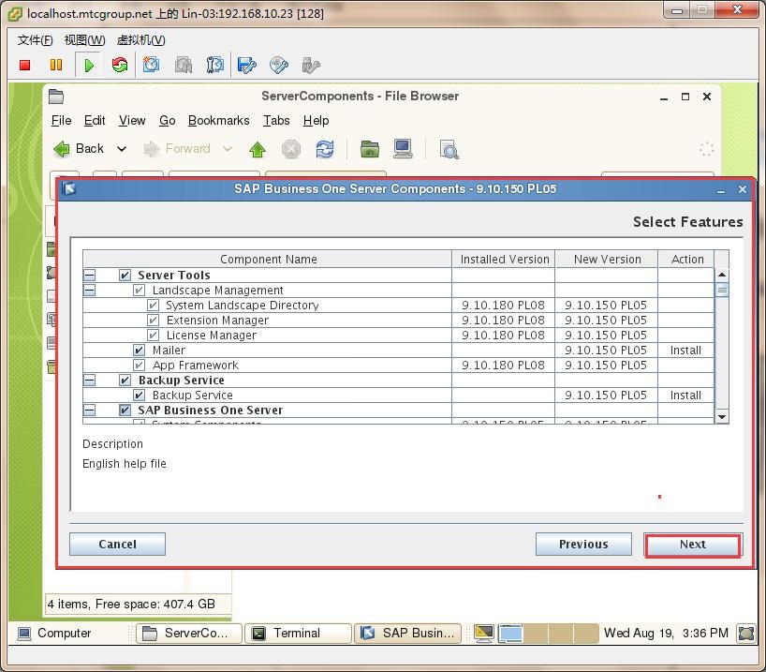
Task: Click the wrench tools icon in the VM toolbar
Action: click(x=311, y=65)
